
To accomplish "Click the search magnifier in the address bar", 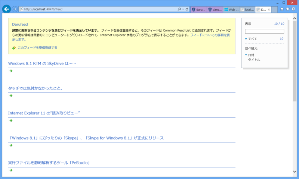I will pyautogui.click(x=179, y=9).
